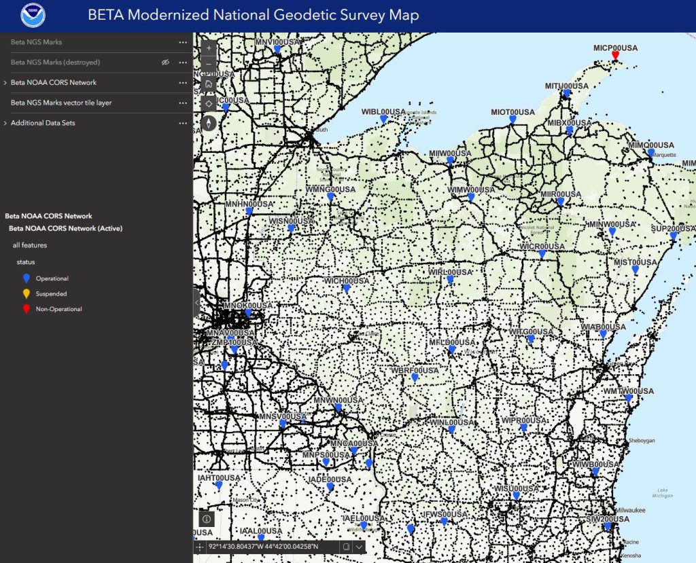
Task: Click the 'status' legend label
Action: [26, 261]
